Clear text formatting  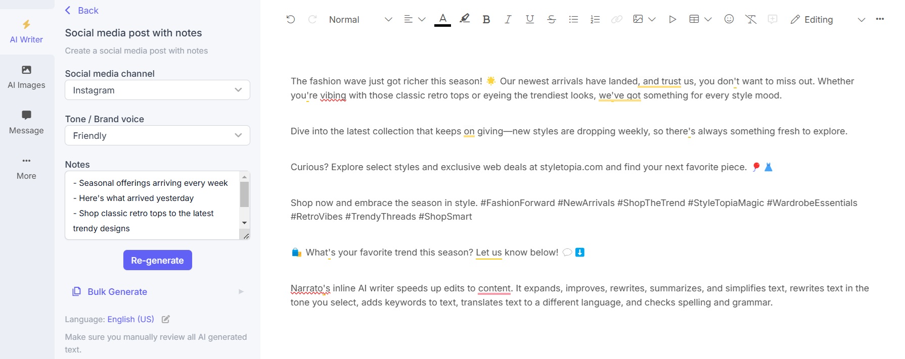point(750,19)
